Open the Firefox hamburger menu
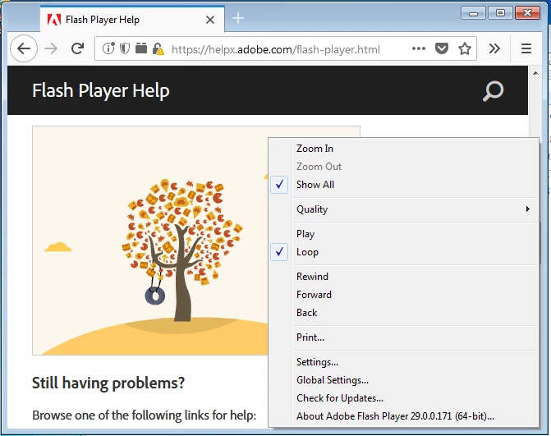551x436 pixels. pos(526,48)
